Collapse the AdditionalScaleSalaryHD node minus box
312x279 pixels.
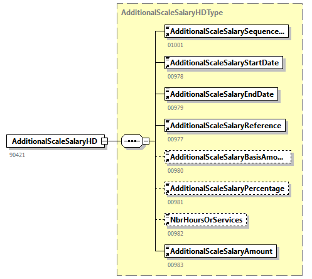point(104,141)
